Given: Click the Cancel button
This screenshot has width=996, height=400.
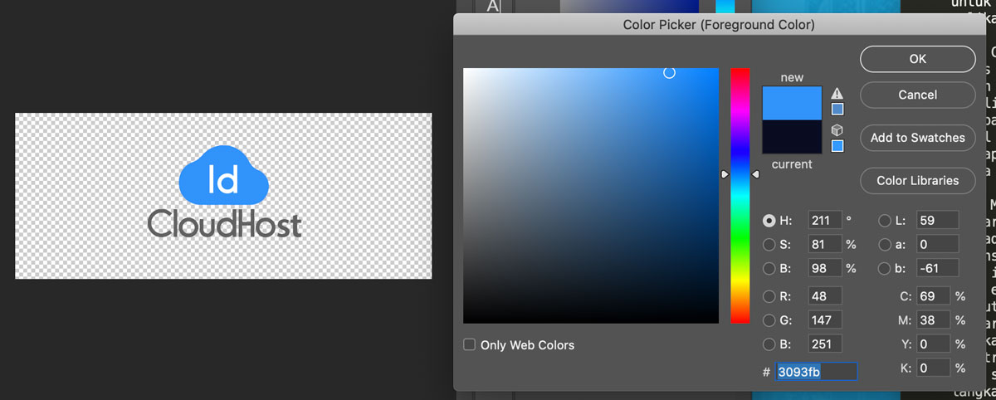Looking at the screenshot, I should point(917,95).
